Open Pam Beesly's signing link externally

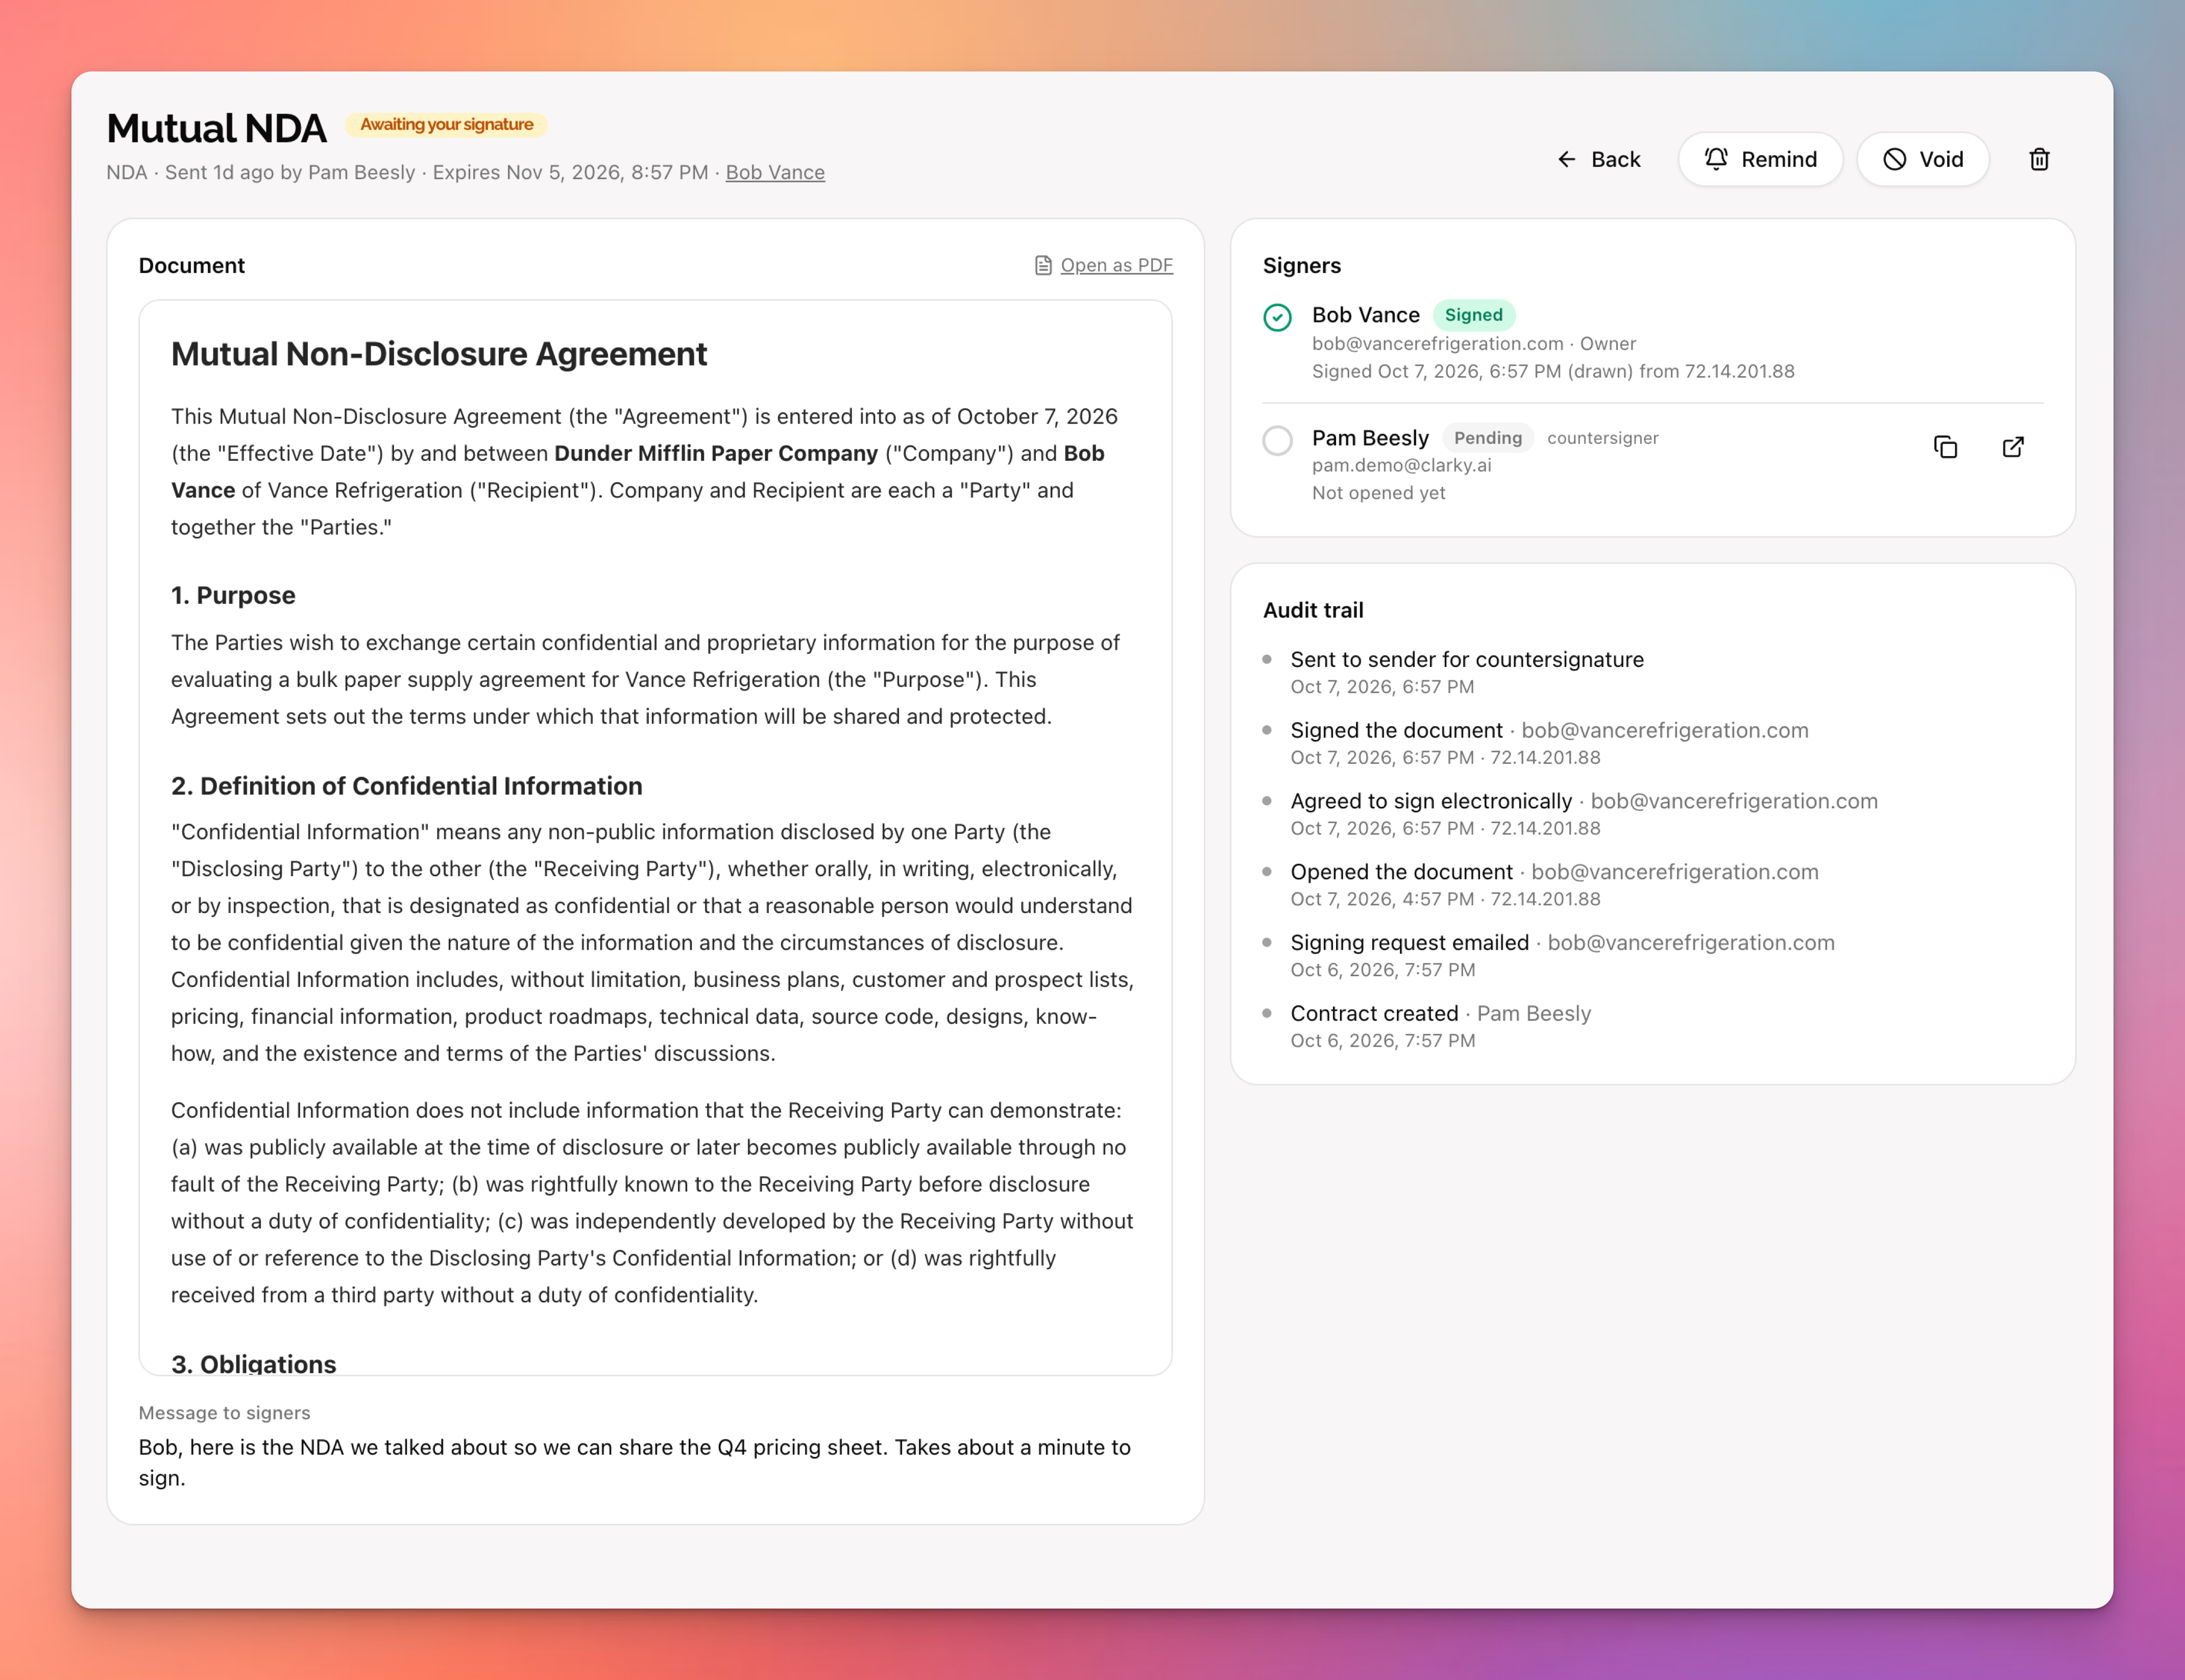click(2013, 447)
